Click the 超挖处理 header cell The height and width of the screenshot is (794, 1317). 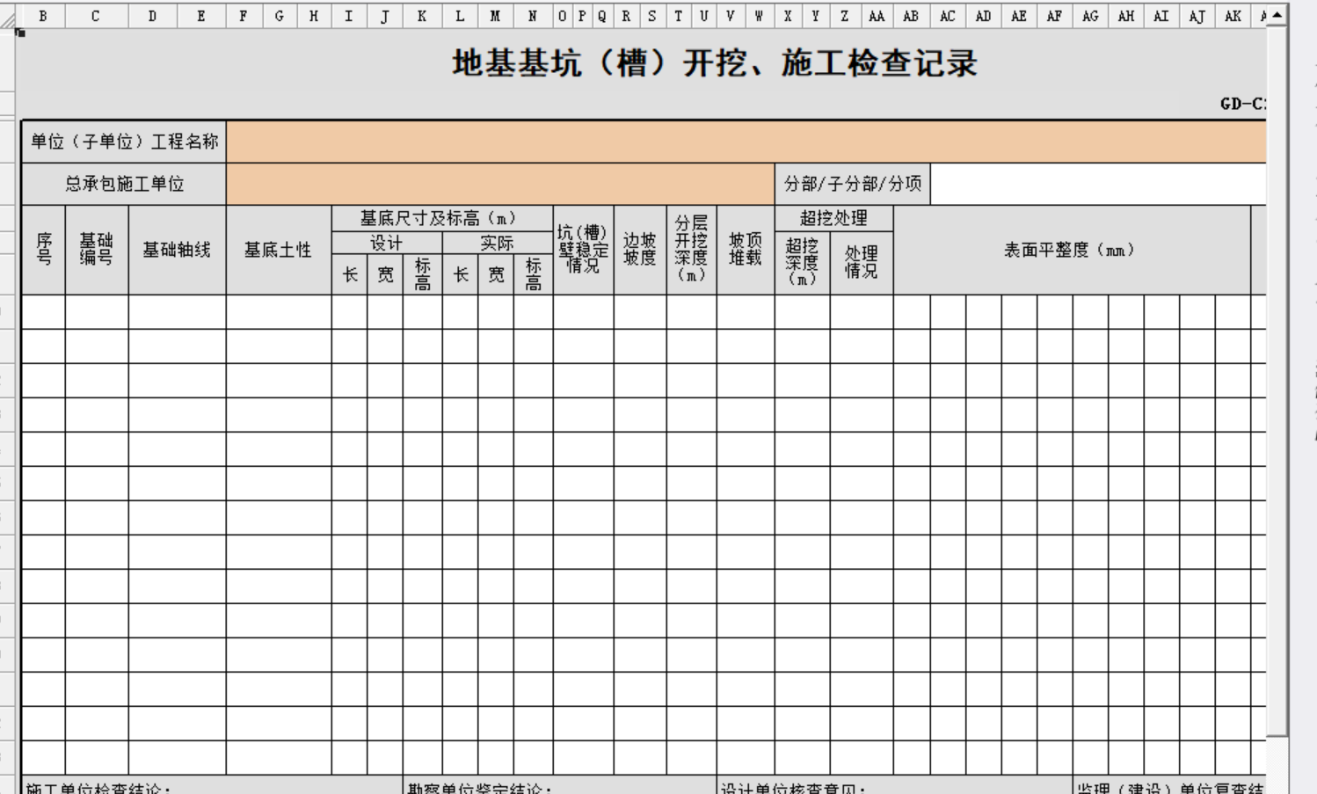tap(833, 218)
